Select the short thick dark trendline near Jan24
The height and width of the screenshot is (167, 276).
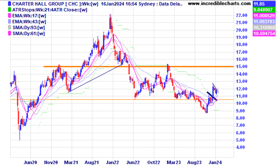pos(212,96)
